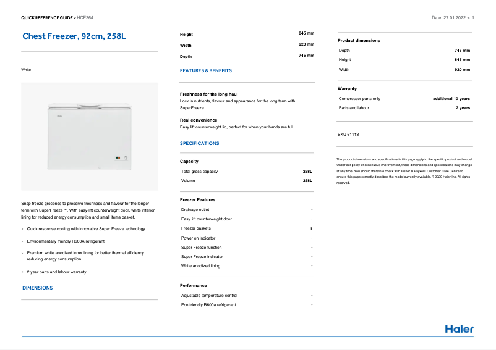The width and height of the screenshot is (496, 350).
Task: Click the 'Super Freeze function' row
Action: (x=201, y=247)
